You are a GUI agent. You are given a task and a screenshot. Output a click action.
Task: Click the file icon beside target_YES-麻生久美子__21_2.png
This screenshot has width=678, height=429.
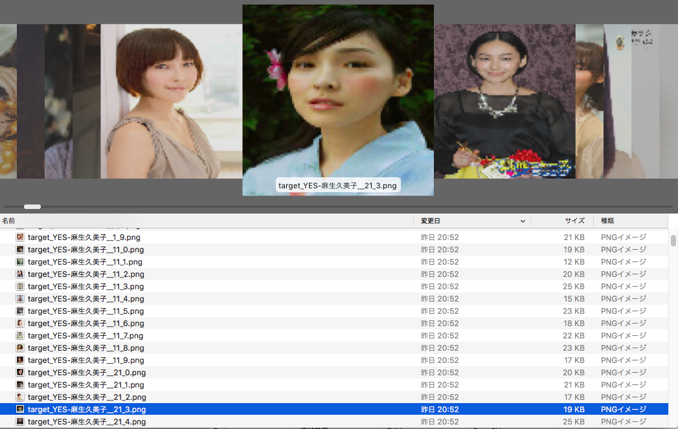[x=20, y=397]
